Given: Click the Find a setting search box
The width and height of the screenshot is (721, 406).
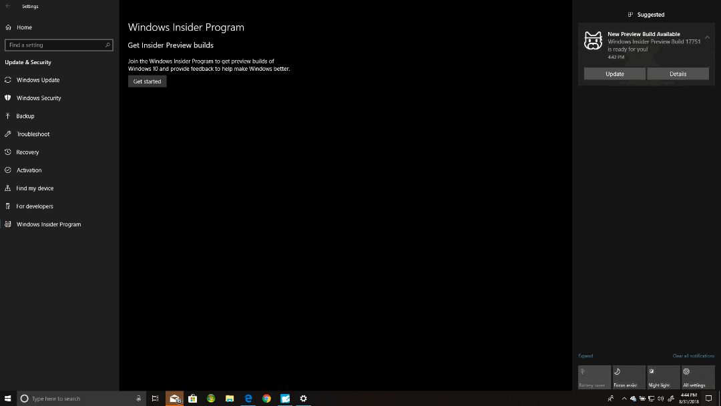Looking at the screenshot, I should (x=59, y=44).
